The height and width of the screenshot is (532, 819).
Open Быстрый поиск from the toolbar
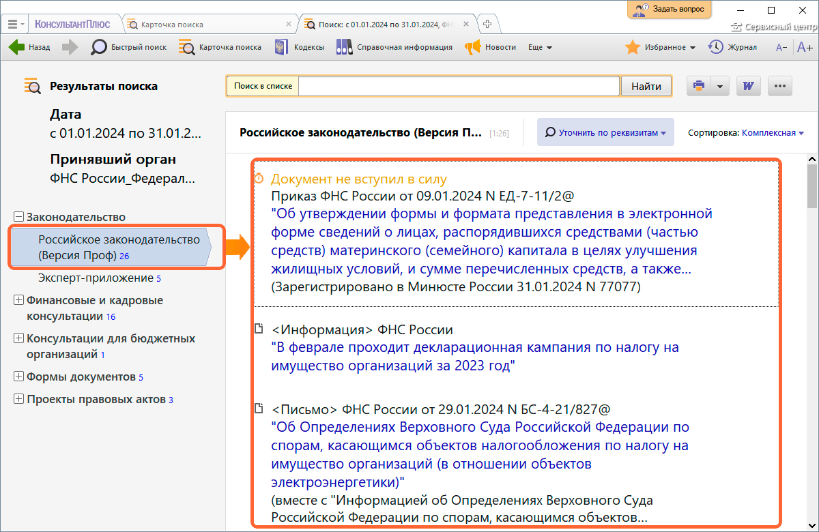pyautogui.click(x=129, y=48)
